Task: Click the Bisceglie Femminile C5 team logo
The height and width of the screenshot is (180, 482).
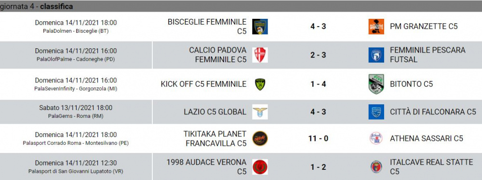Action: pyautogui.click(x=260, y=27)
